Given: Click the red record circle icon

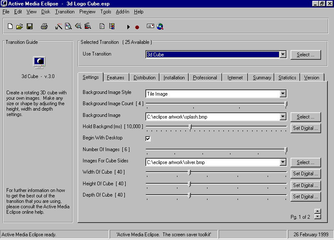Looking at the screenshot, I should pos(137,27).
